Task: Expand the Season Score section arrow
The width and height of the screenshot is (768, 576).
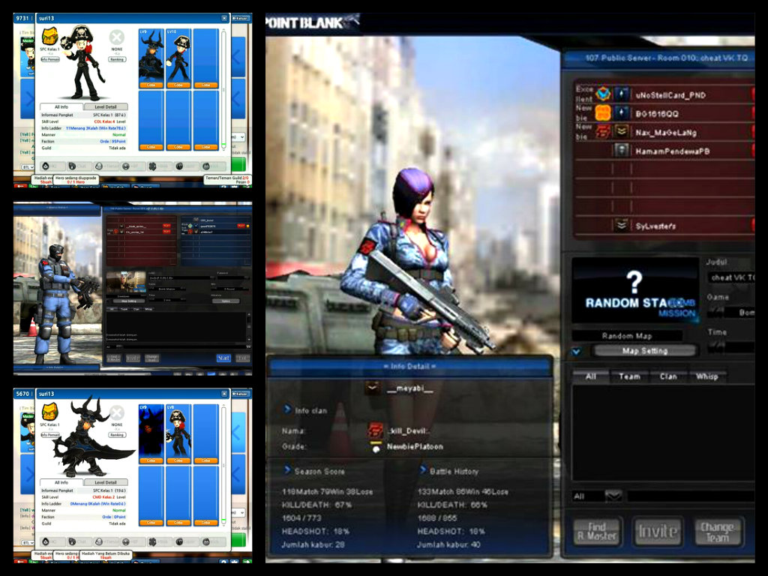Action: [x=287, y=469]
